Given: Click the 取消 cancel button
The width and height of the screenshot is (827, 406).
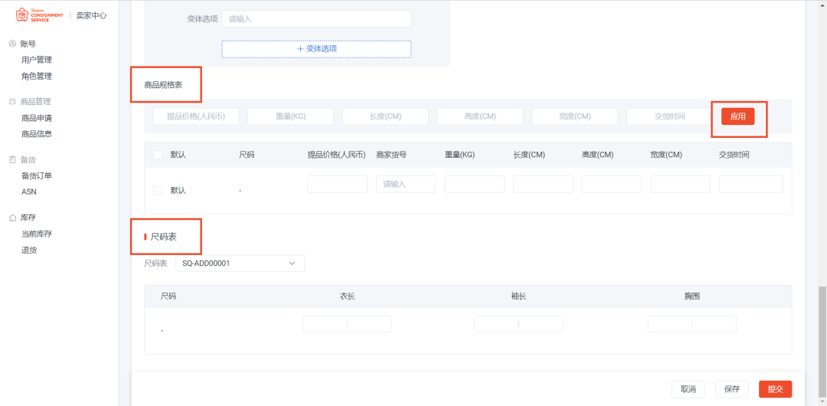Looking at the screenshot, I should point(688,389).
